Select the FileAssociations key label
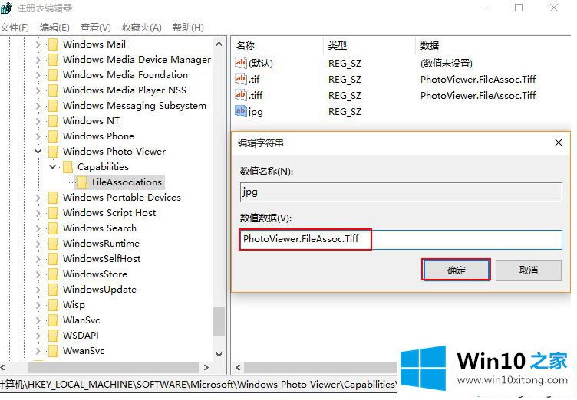This screenshot has height=400, width=577. point(127,182)
